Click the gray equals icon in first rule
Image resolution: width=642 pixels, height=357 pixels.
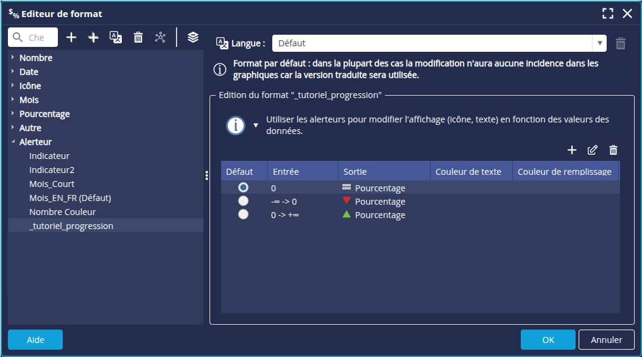(x=347, y=187)
